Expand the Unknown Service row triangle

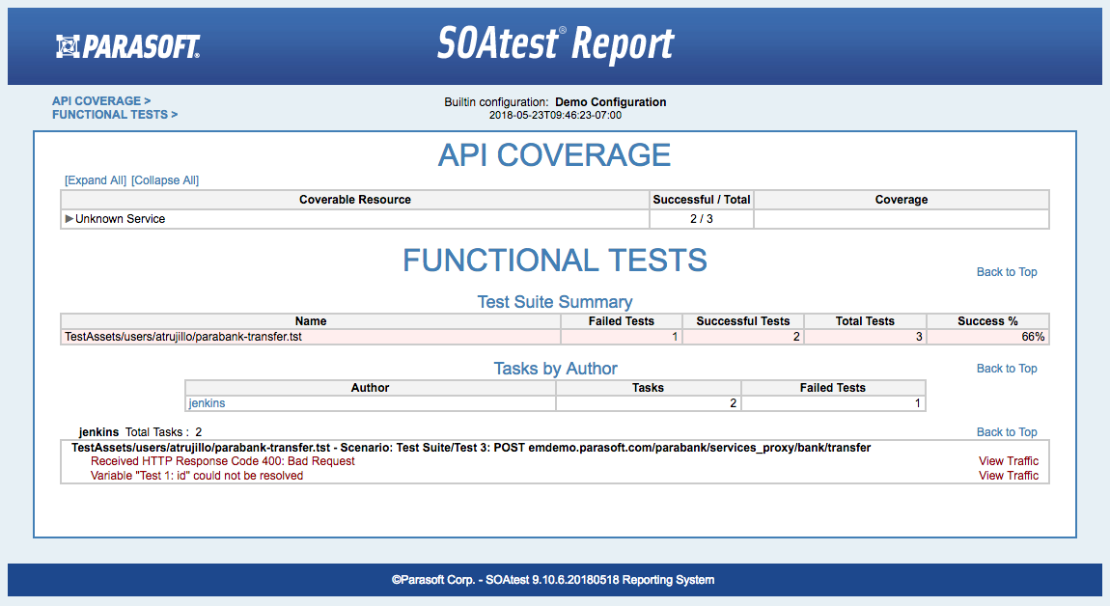pyautogui.click(x=69, y=219)
